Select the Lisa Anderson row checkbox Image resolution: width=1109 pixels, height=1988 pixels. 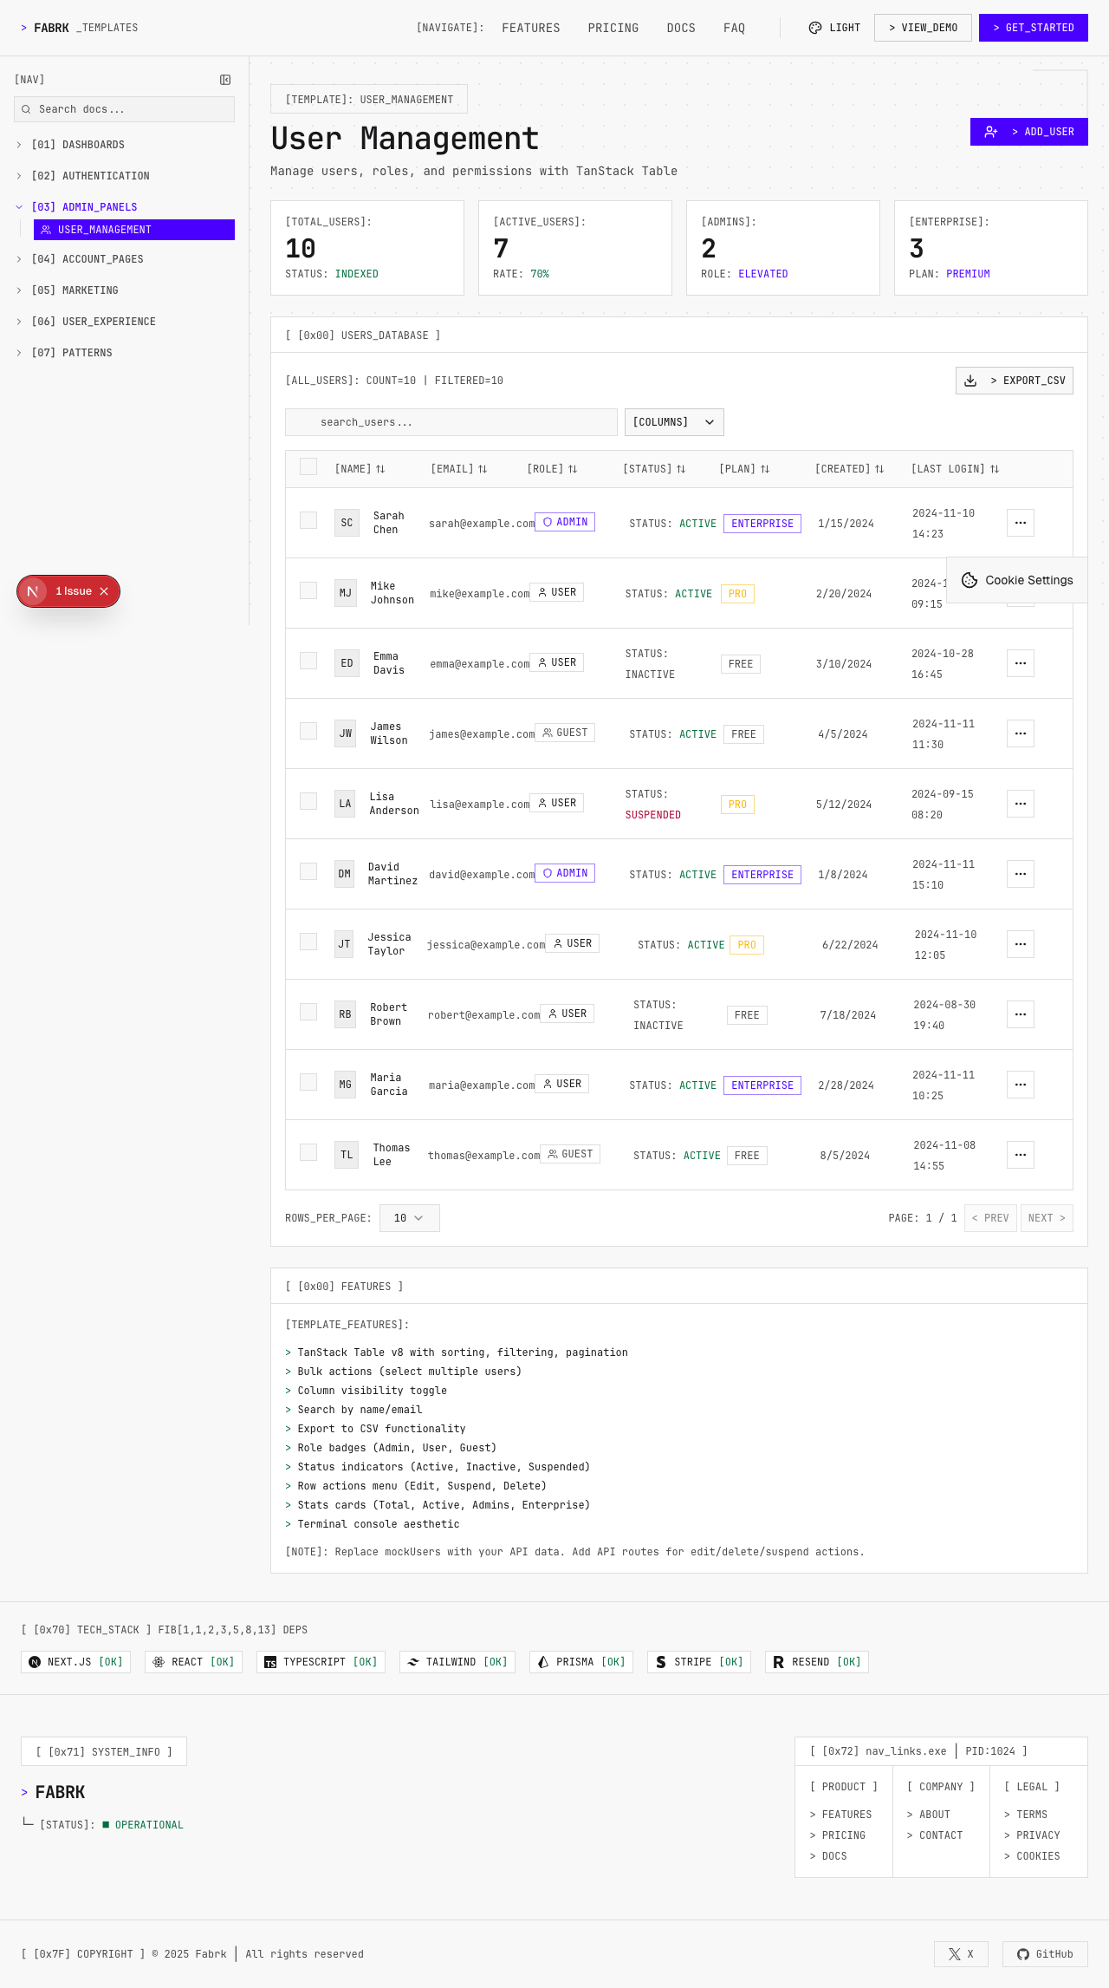pyautogui.click(x=308, y=801)
